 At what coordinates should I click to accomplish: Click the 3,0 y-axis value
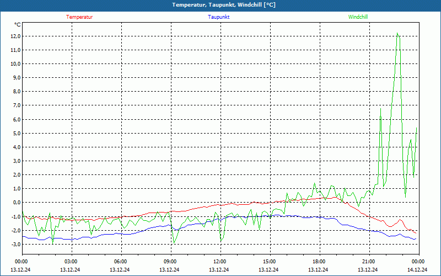17,161
